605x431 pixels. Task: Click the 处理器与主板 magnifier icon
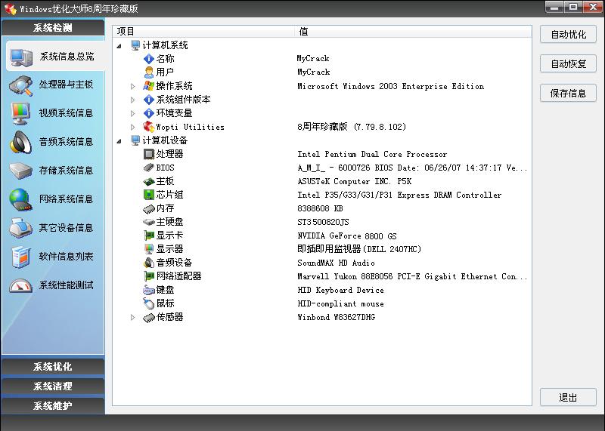point(21,85)
